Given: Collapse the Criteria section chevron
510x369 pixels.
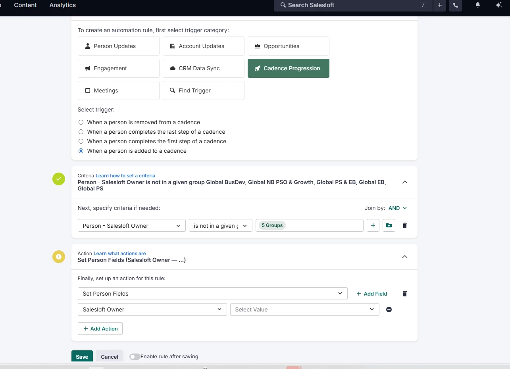Looking at the screenshot, I should pos(405,182).
